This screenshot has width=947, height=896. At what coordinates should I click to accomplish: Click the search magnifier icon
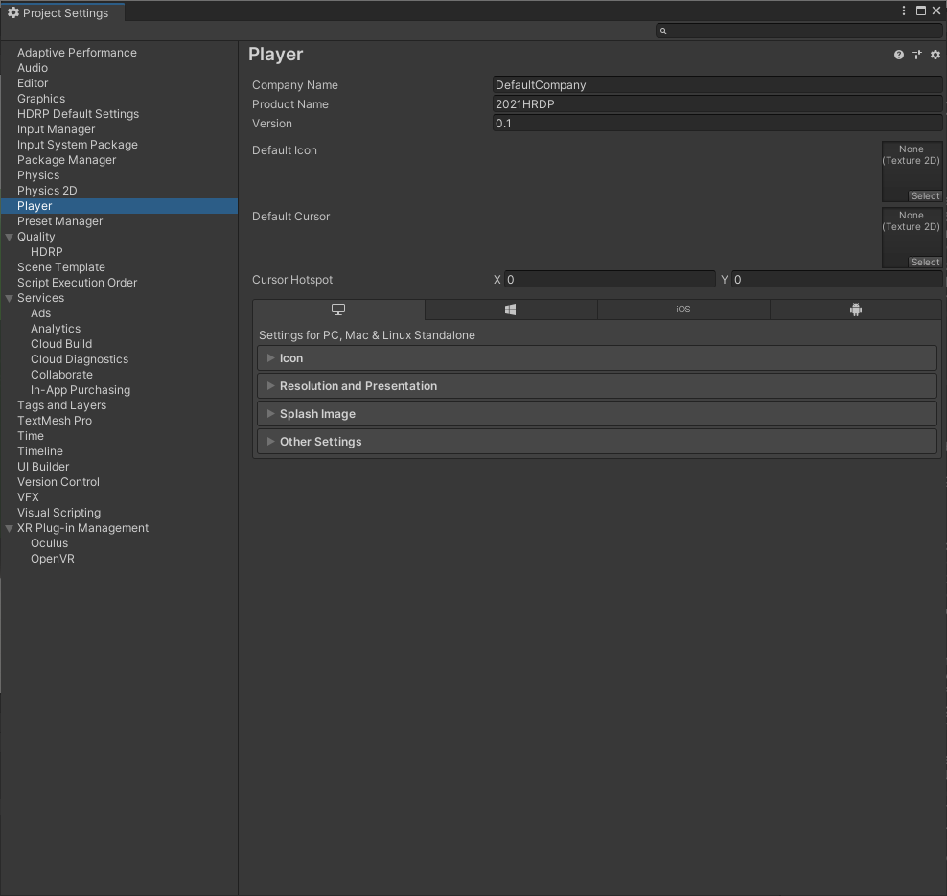(x=662, y=31)
